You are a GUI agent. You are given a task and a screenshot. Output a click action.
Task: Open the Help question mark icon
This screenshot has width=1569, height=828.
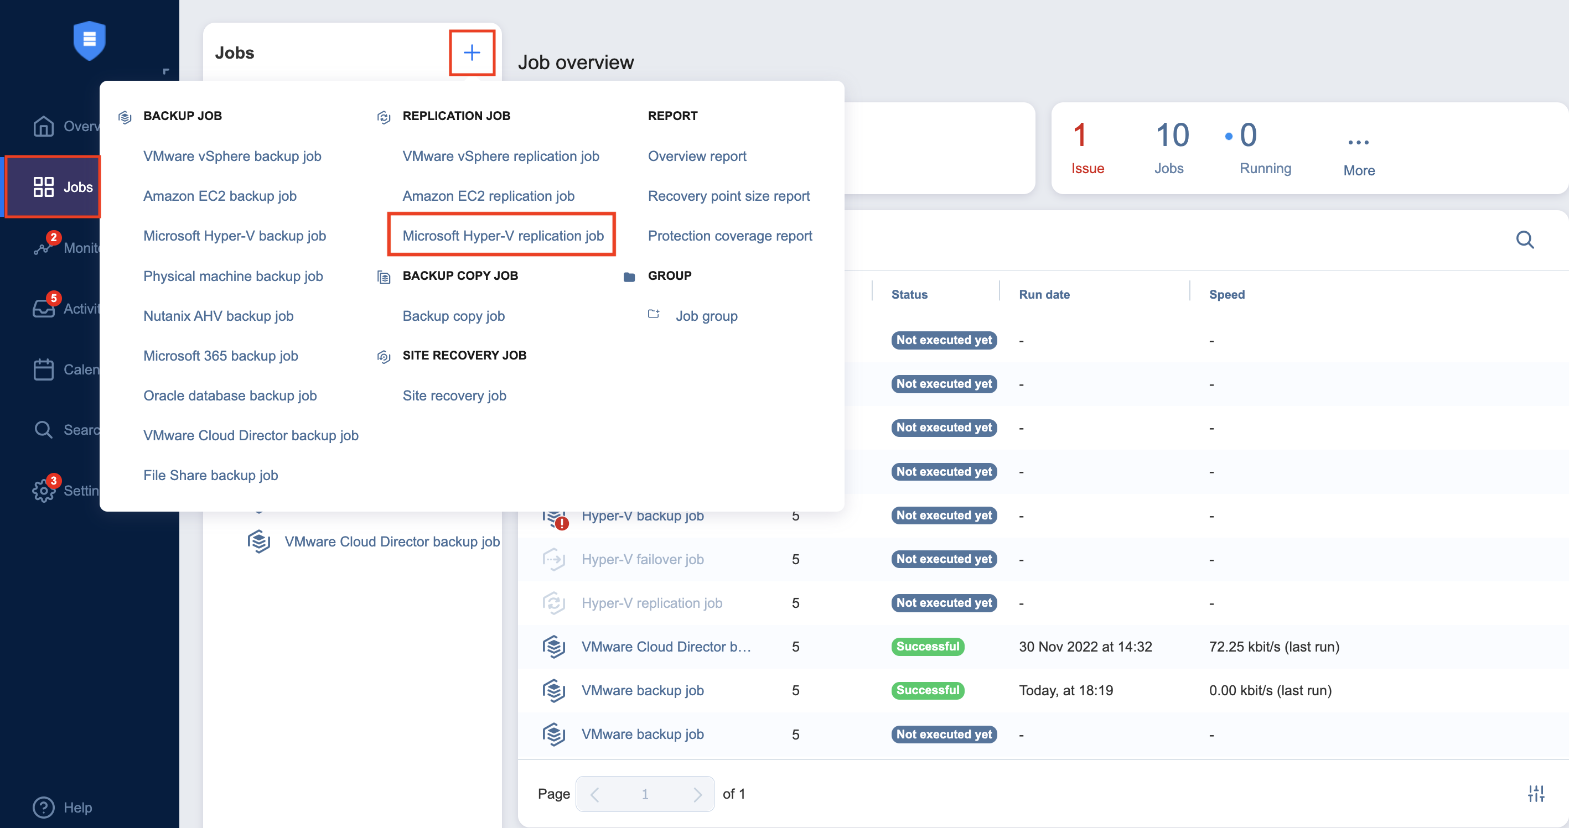click(43, 808)
